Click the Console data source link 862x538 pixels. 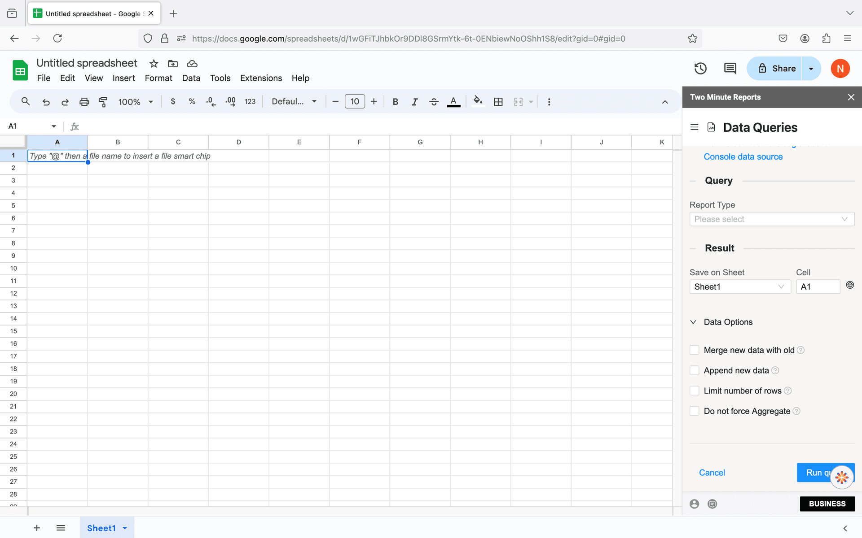(x=743, y=156)
